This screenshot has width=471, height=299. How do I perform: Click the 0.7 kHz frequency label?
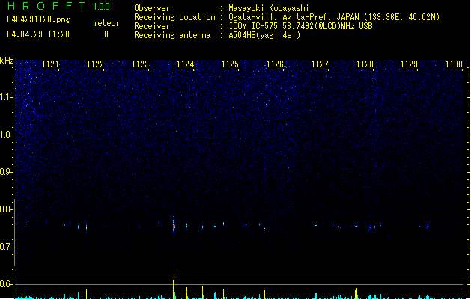(x=6, y=247)
